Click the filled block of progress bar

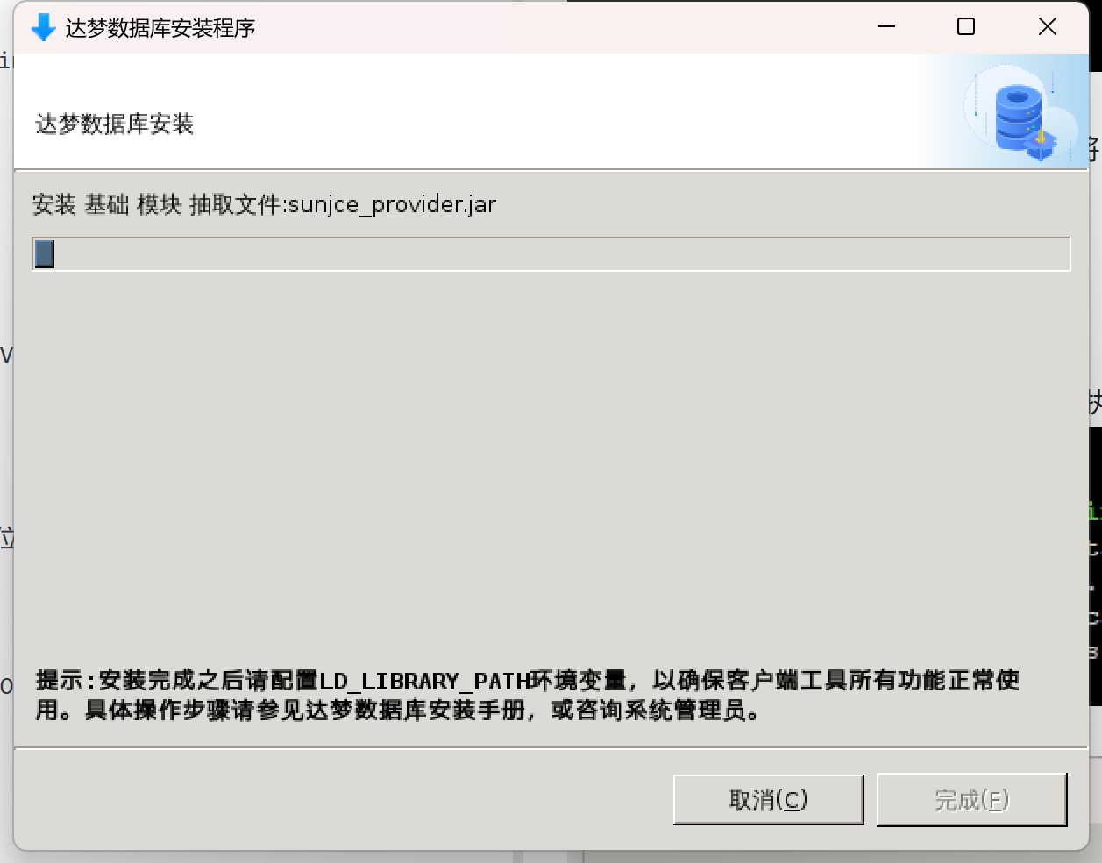click(x=44, y=254)
